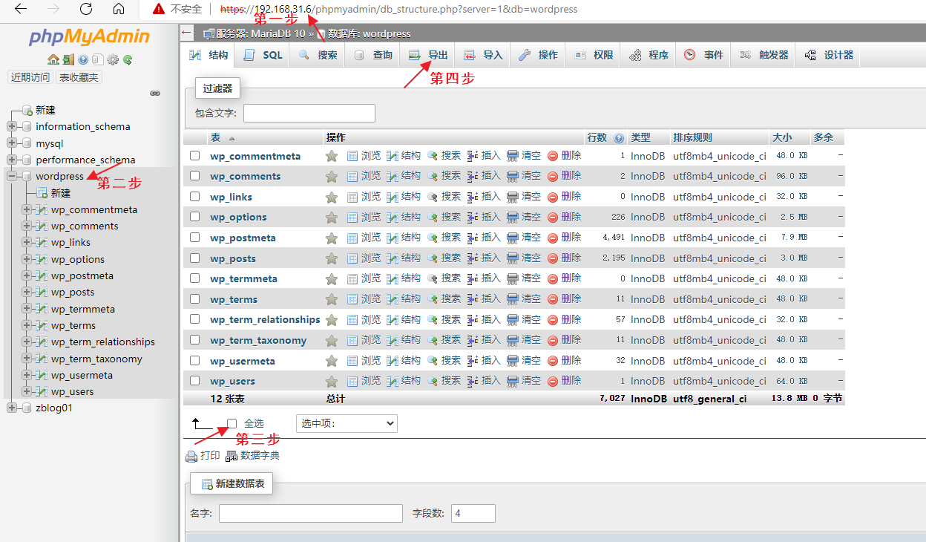
Task: Open phpMyAdmin home icon
Action: coord(53,60)
